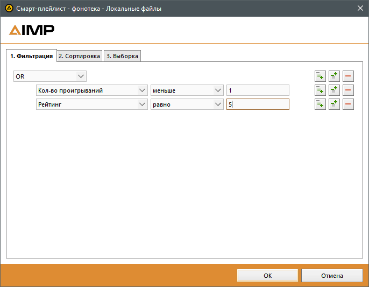Open the Рейтинг field dropdown
This screenshot has height=287, width=369.
pyautogui.click(x=92, y=104)
